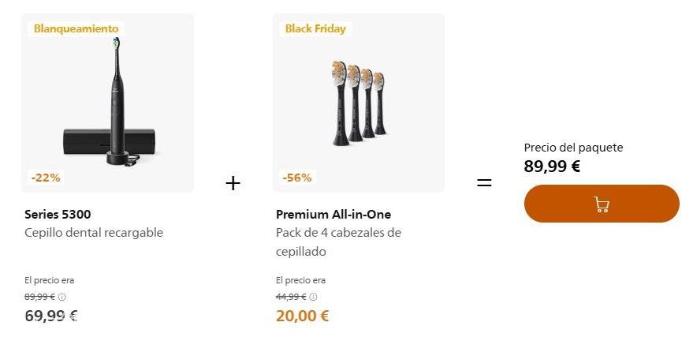Click the Blanqueamiento badge
Viewport: 693px width, 337px height.
click(x=76, y=28)
